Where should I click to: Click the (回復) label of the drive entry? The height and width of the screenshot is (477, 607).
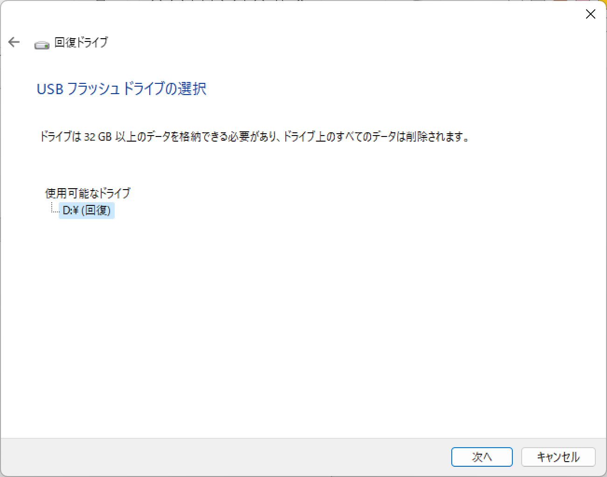coord(96,211)
